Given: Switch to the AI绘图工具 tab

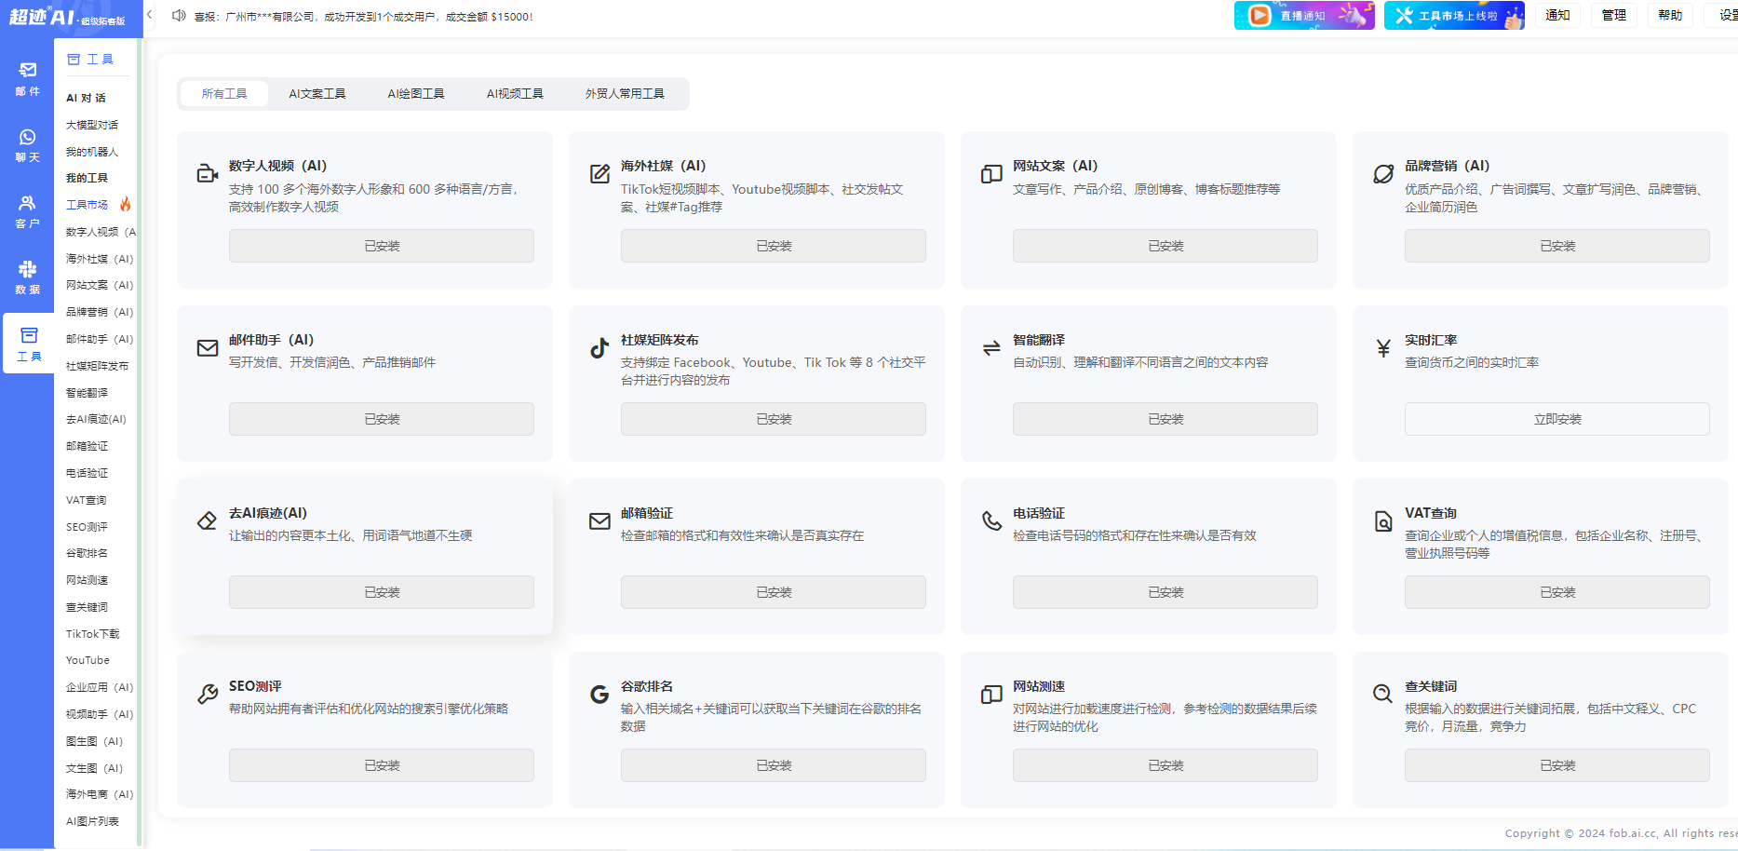Looking at the screenshot, I should tap(415, 94).
